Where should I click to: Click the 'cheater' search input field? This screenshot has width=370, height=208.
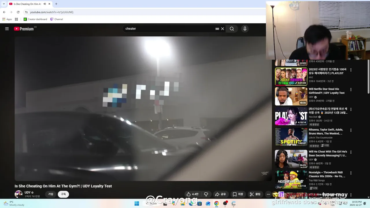pos(169,29)
